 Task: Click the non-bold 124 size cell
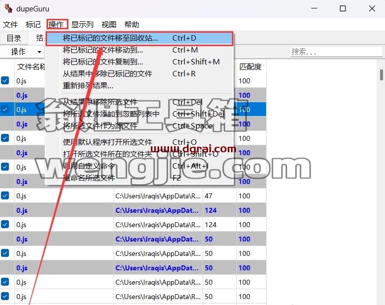pyautogui.click(x=220, y=225)
